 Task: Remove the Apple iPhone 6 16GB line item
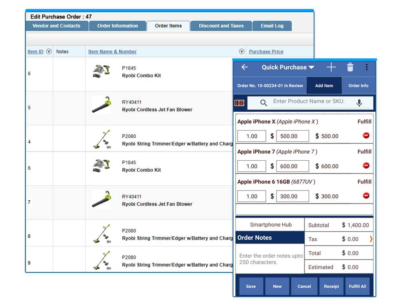[366, 196]
